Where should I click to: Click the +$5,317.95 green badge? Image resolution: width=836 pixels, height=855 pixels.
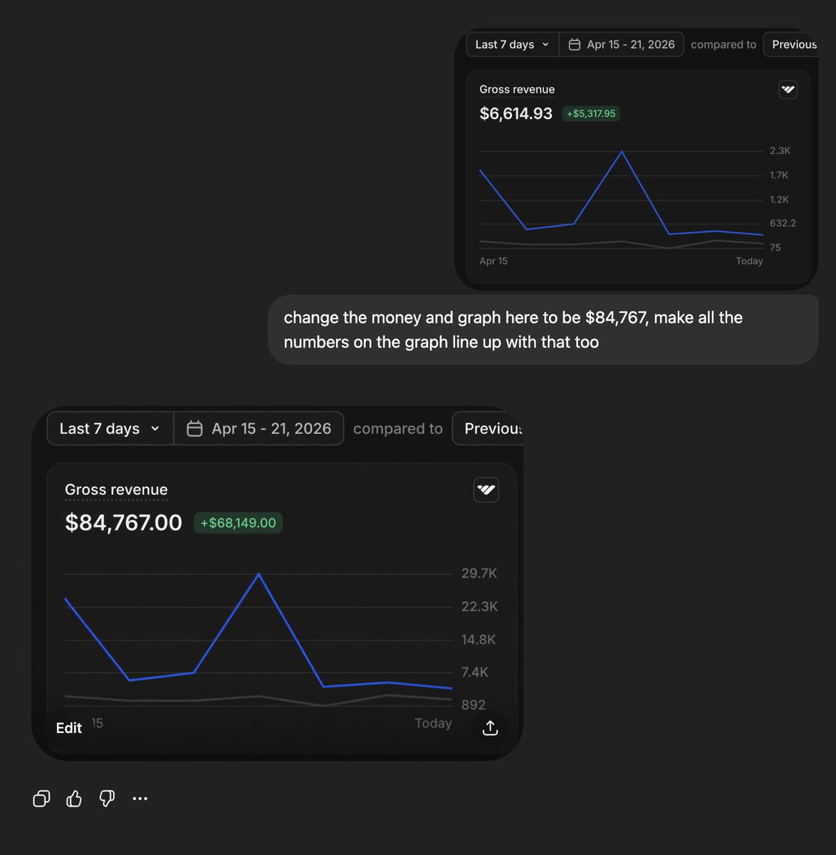[591, 113]
